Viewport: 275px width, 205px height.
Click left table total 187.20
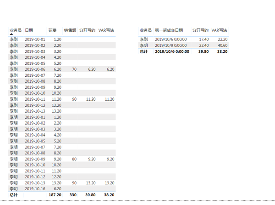pos(55,195)
